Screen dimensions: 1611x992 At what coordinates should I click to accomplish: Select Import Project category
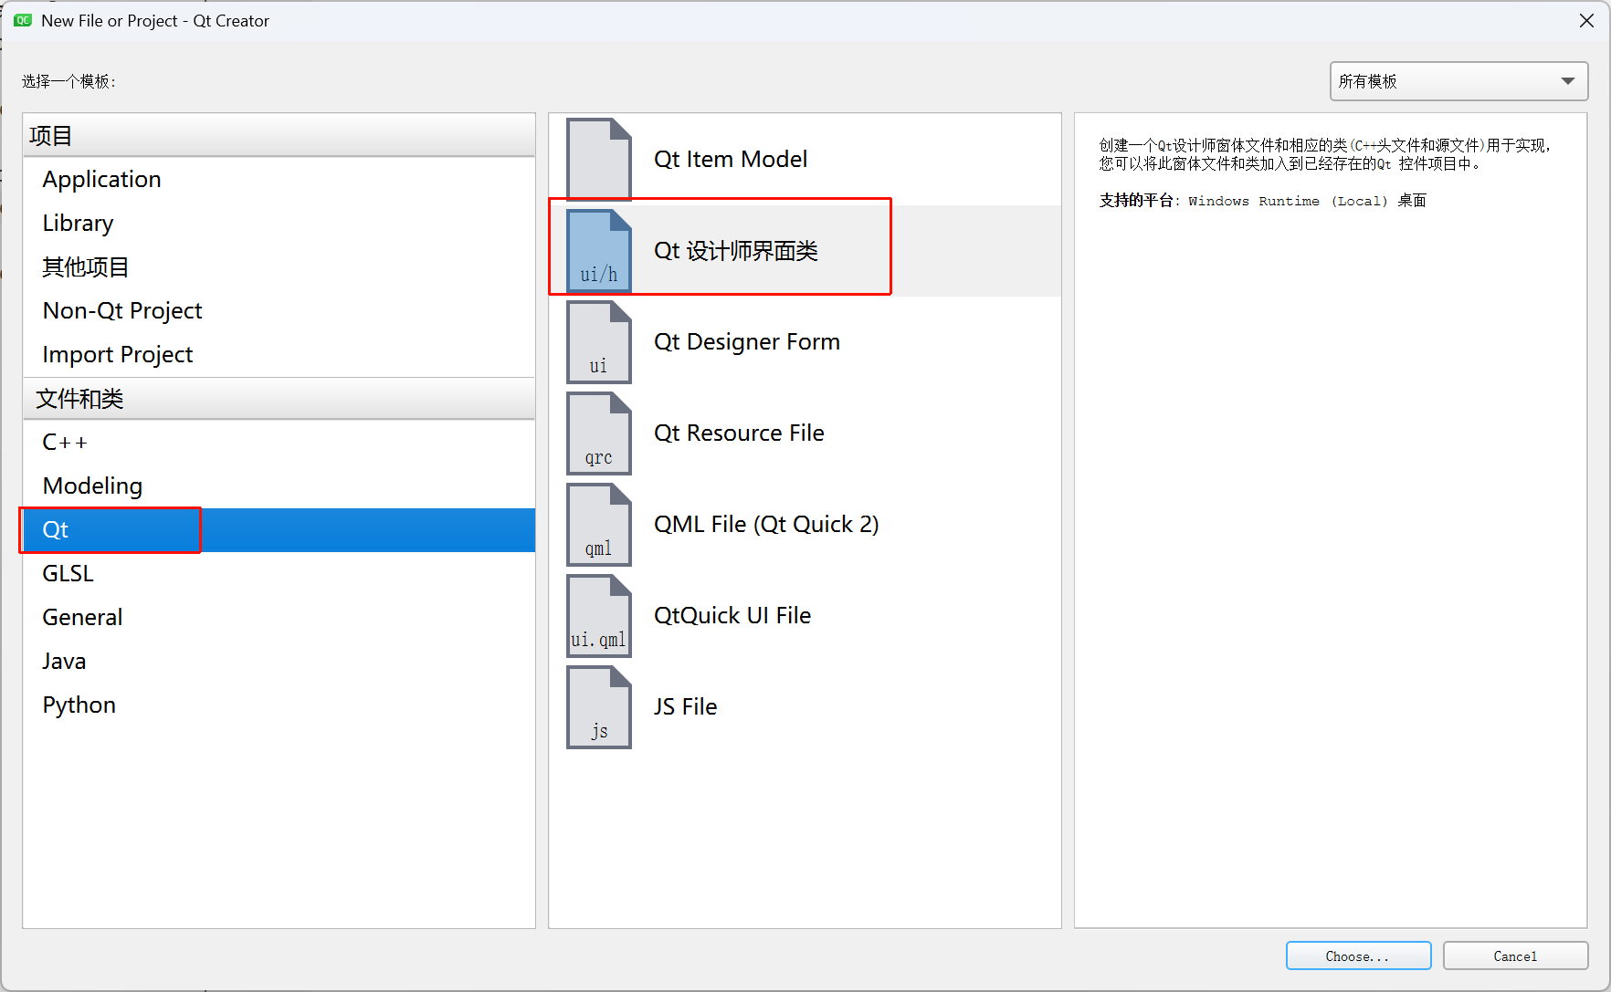[x=279, y=355]
